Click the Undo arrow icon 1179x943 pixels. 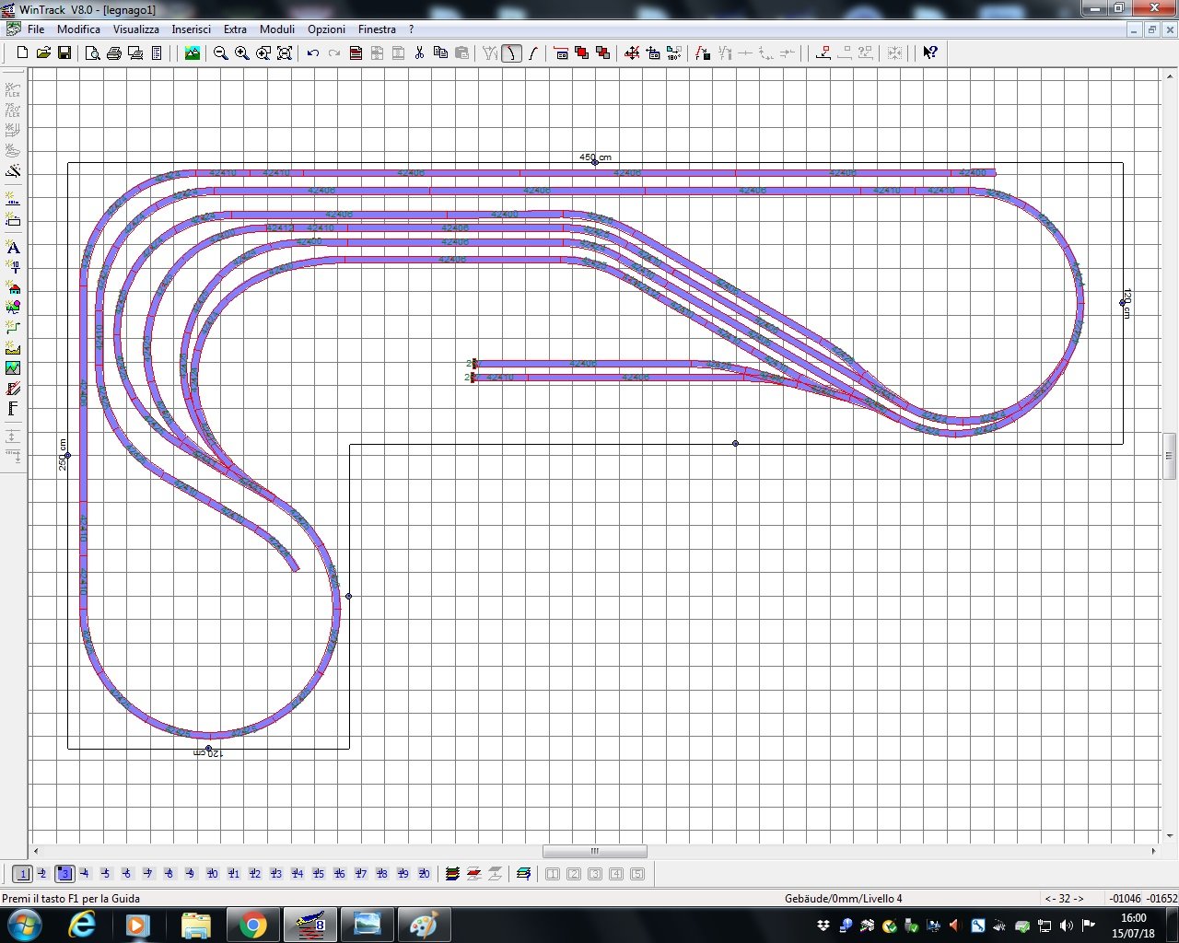pyautogui.click(x=313, y=53)
